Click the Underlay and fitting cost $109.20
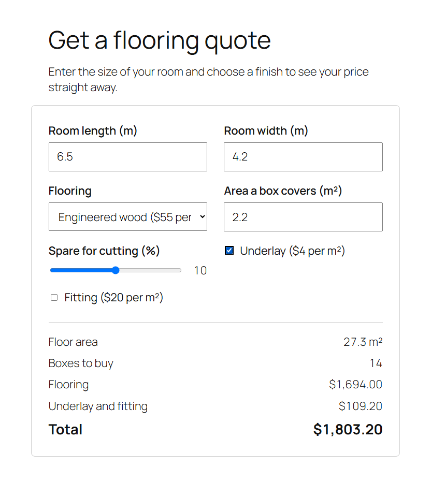Viewport: 431px width, 482px height. [x=361, y=406]
